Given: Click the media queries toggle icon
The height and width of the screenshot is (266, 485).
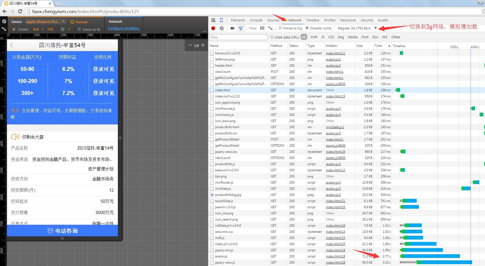Looking at the screenshot, I should pos(4,29).
